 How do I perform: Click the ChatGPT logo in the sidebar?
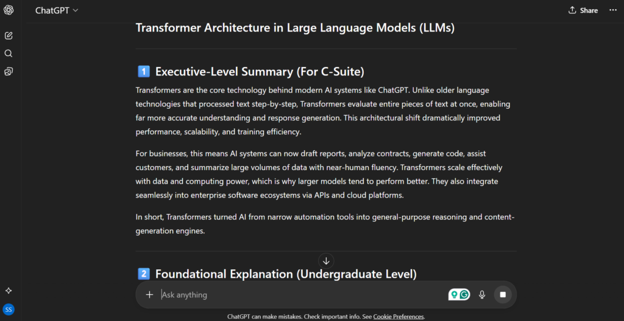point(9,10)
